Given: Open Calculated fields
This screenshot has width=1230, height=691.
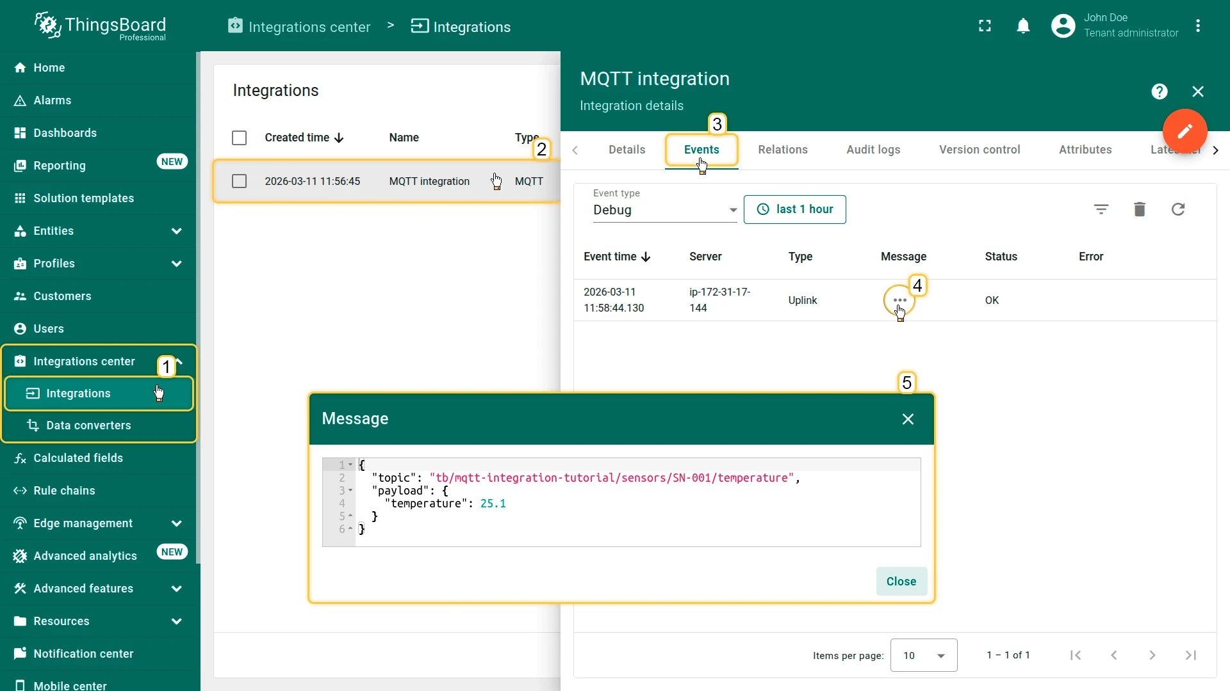Looking at the screenshot, I should tap(98, 458).
